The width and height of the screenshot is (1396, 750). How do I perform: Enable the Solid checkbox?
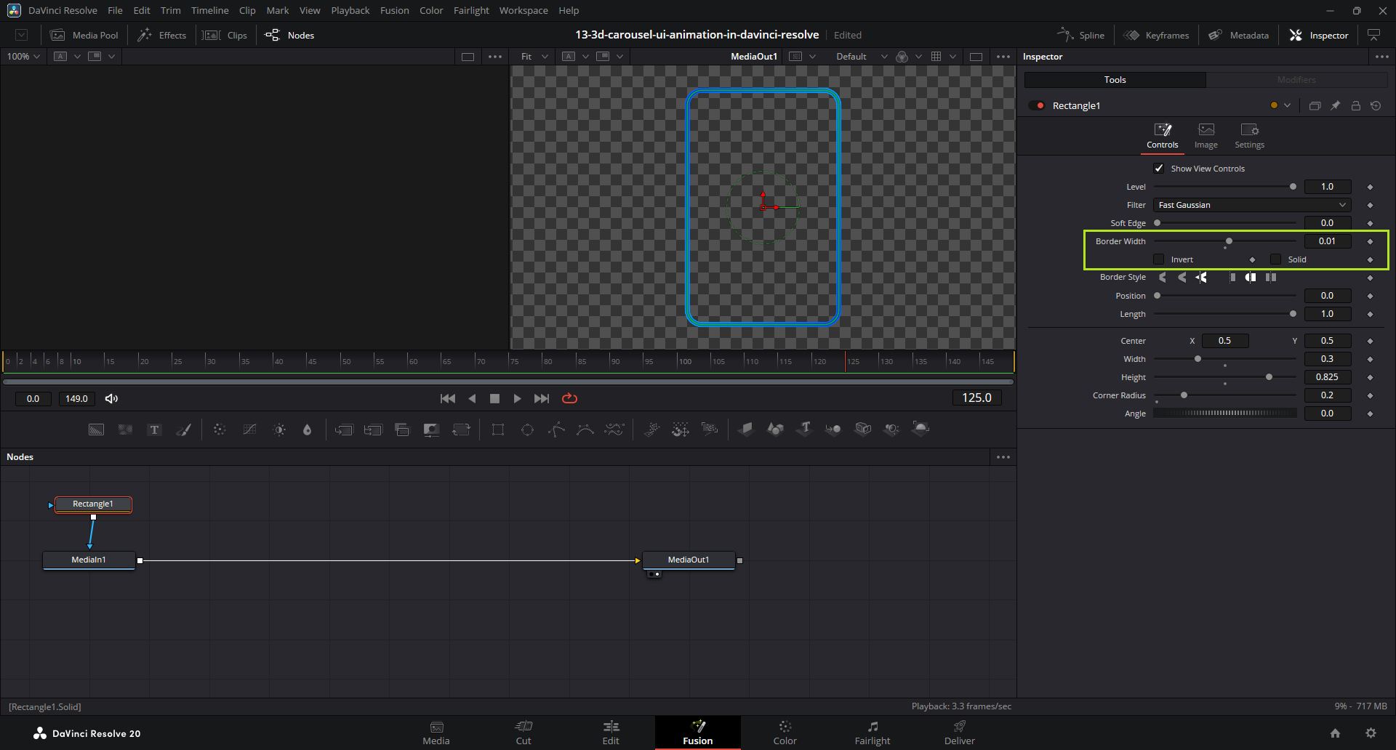[x=1276, y=259]
